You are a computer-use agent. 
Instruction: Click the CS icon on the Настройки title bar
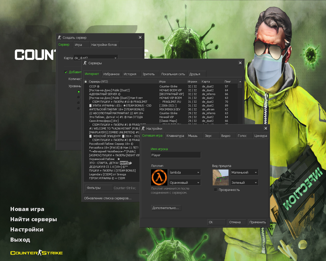pos(143,128)
